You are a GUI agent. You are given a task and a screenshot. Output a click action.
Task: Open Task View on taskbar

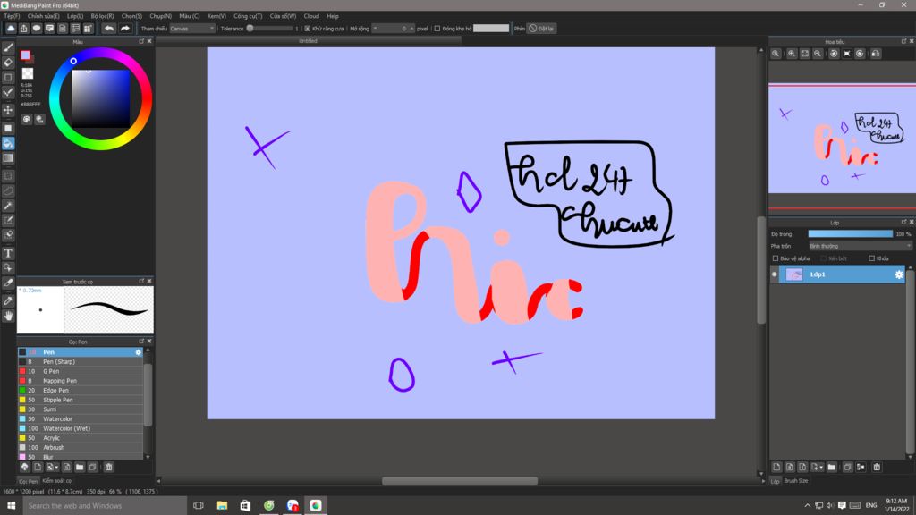(199, 506)
